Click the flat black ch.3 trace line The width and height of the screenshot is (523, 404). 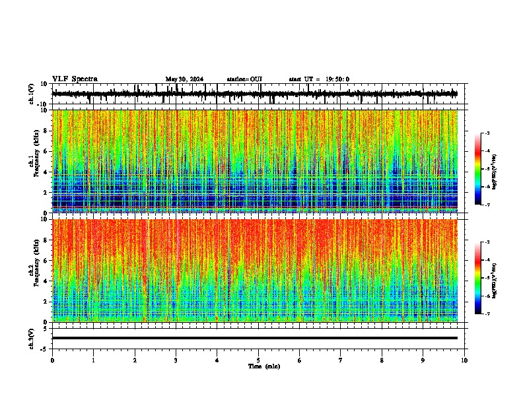255,338
